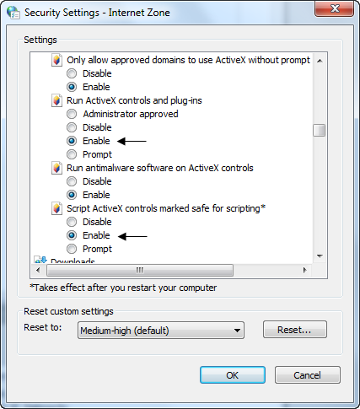Choose Prompt for Script ActiveX controls marked safe
The image size is (360, 409).
coord(72,249)
